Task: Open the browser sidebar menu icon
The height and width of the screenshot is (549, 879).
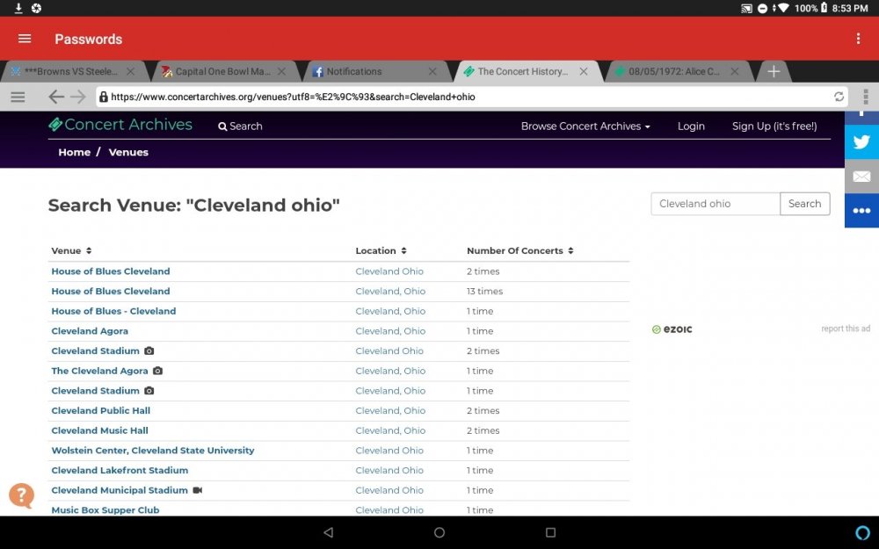Action: tap(18, 97)
